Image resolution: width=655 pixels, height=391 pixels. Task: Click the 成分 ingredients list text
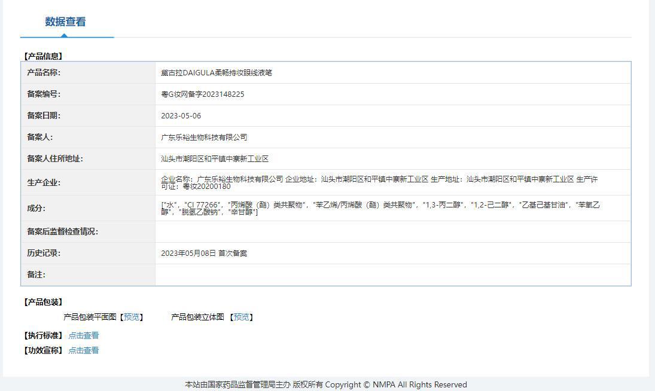point(380,208)
